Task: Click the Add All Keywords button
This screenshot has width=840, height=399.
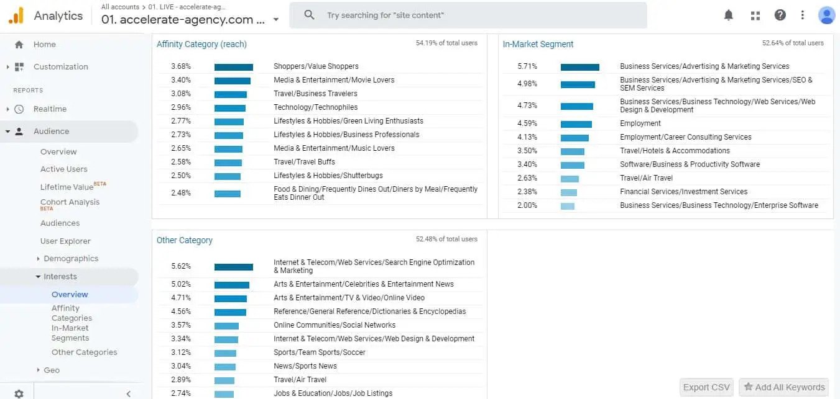Action: 784,387
